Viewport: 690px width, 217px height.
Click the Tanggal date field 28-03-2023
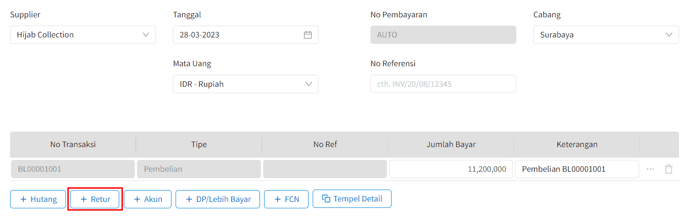(238, 35)
